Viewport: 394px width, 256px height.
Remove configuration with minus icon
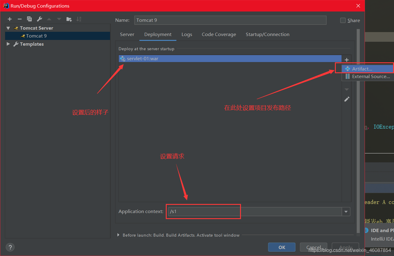19,19
